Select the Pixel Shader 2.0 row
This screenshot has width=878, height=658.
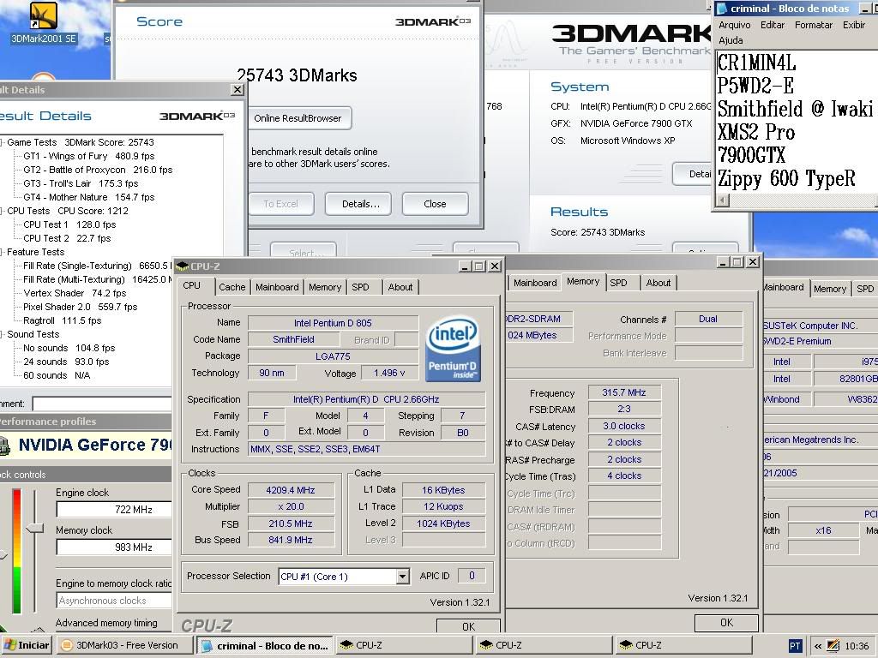(80, 307)
